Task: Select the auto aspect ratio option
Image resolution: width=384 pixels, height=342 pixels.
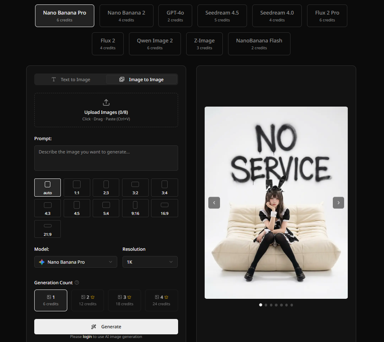Action: (48, 187)
